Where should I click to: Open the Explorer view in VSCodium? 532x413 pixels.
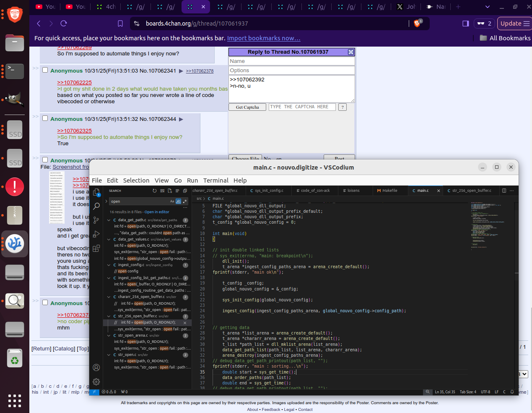coord(96,192)
